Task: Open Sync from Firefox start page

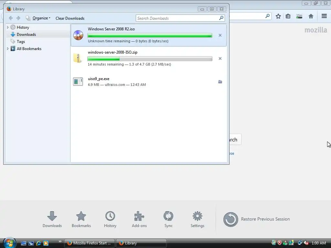Action: tap(168, 219)
